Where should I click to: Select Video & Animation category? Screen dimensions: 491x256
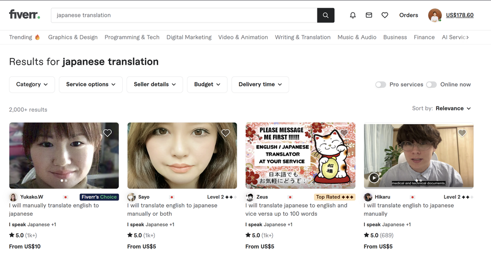click(x=243, y=37)
